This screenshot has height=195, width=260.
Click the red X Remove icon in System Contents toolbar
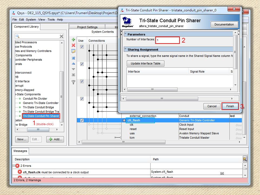[73, 45]
